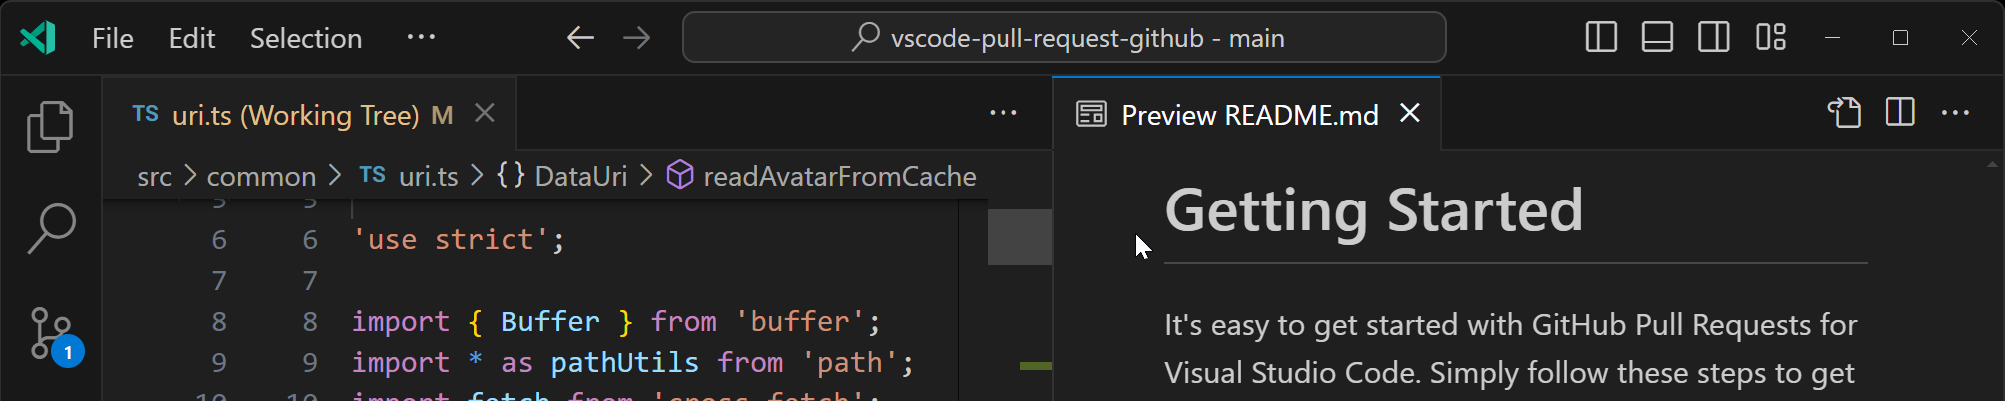Toggle the primary side bar visibility

(1601, 38)
